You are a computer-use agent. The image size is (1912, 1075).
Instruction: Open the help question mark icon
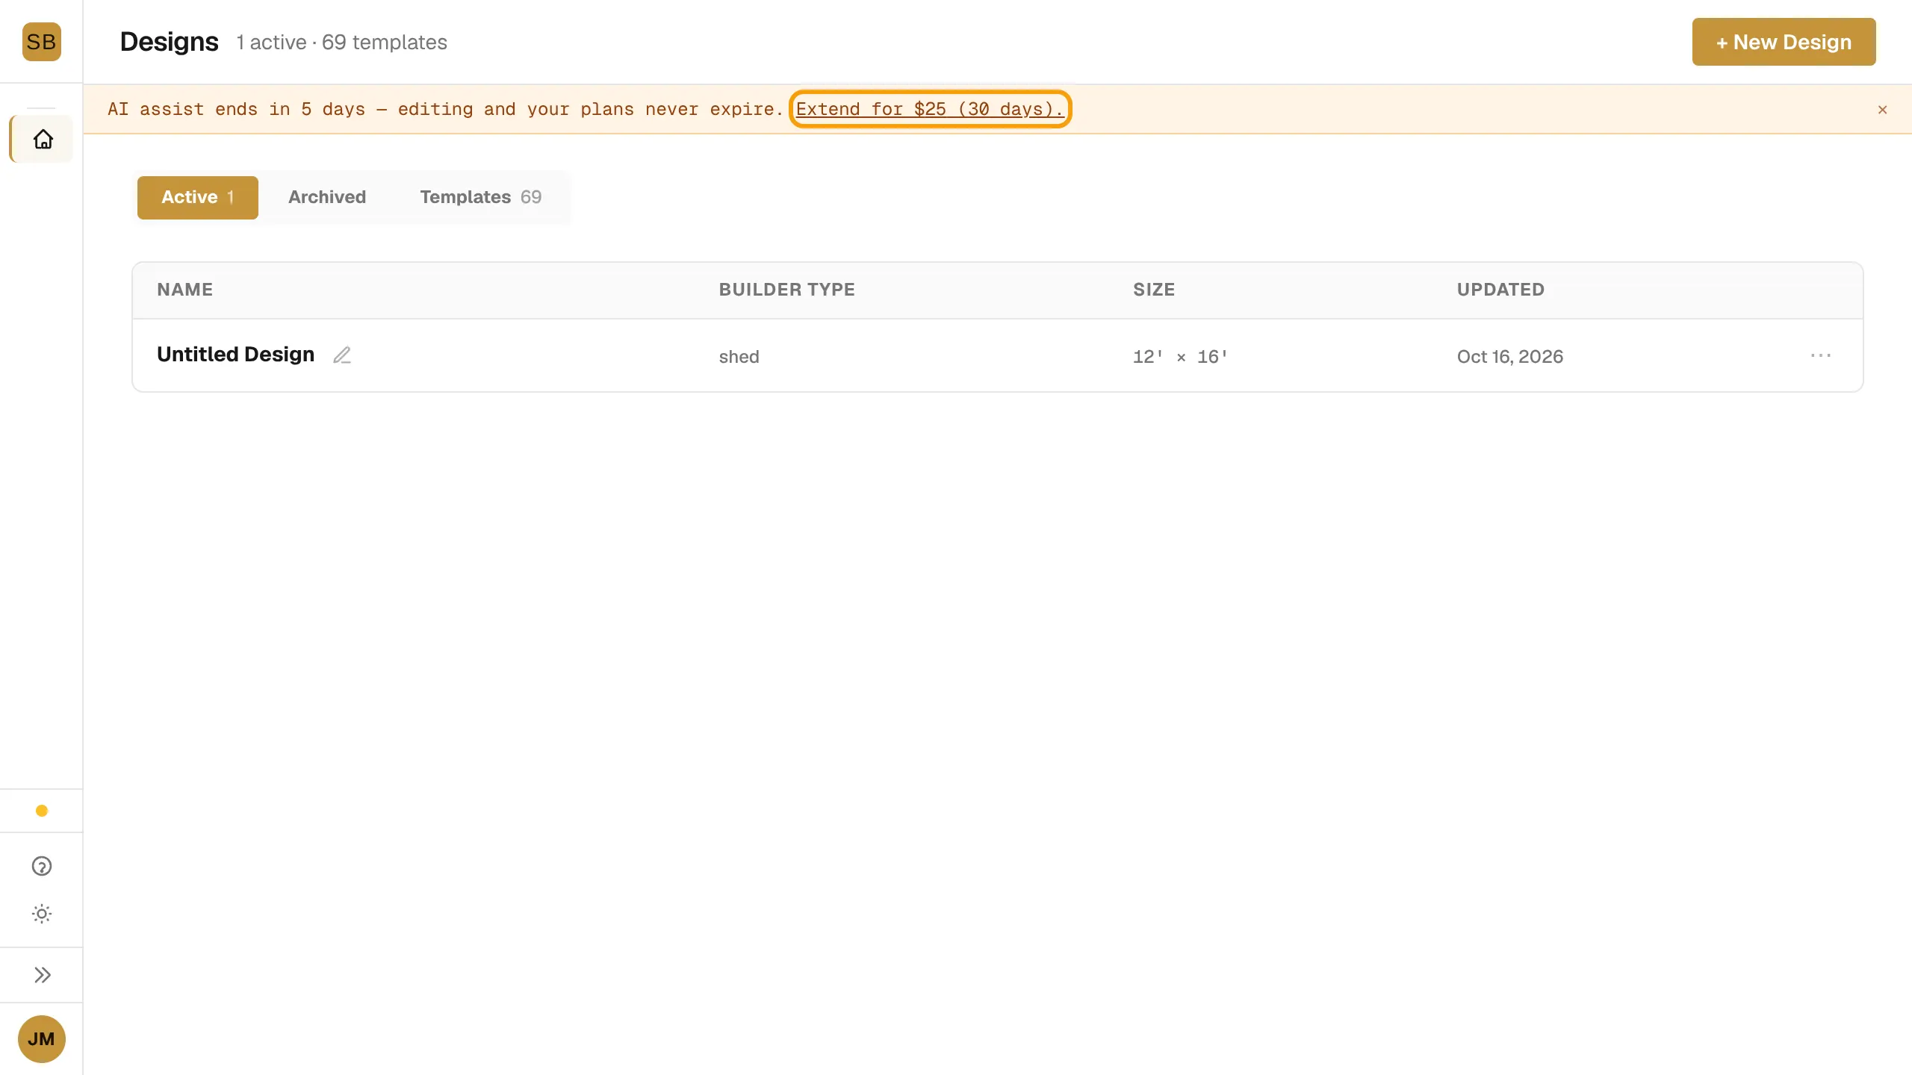coord(42,866)
